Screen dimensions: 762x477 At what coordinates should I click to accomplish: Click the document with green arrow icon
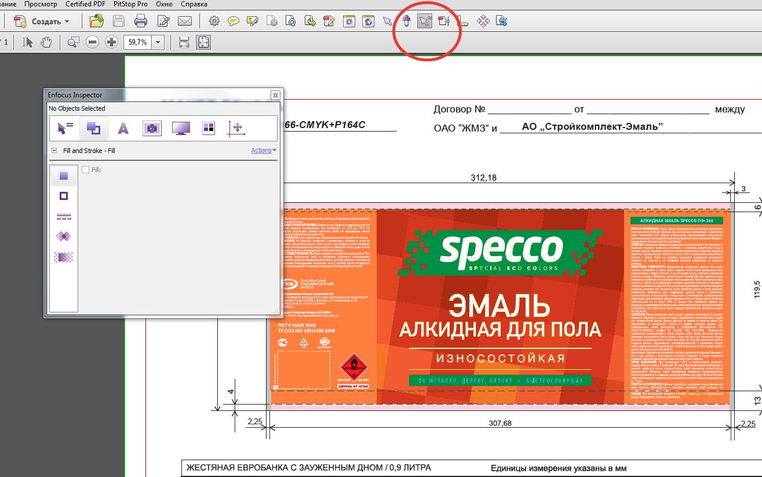pos(310,21)
